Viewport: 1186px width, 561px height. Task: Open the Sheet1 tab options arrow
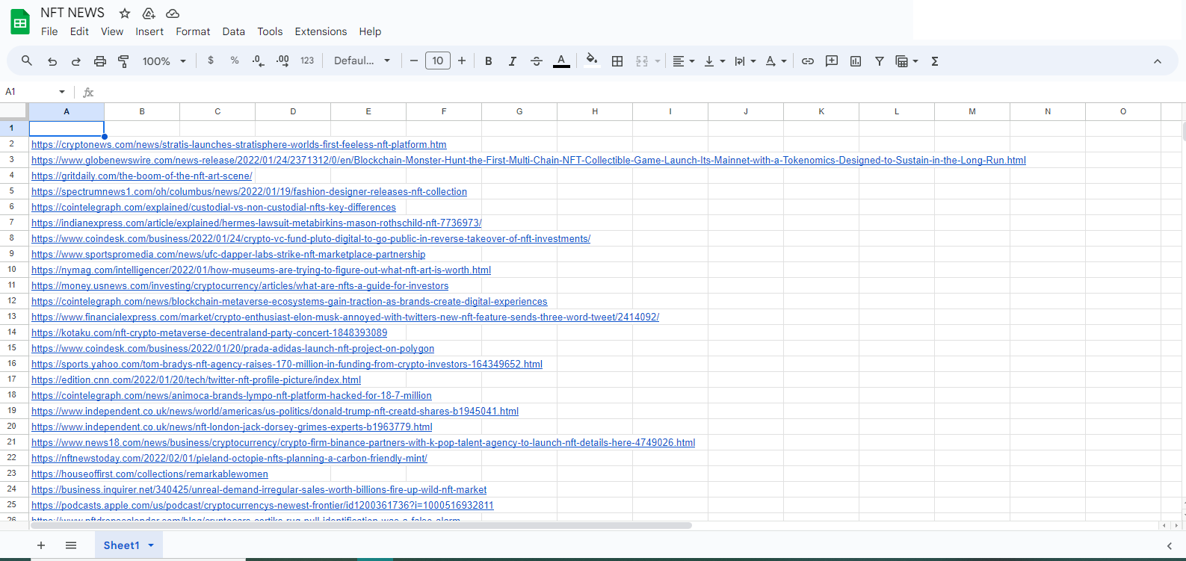pyautogui.click(x=151, y=545)
